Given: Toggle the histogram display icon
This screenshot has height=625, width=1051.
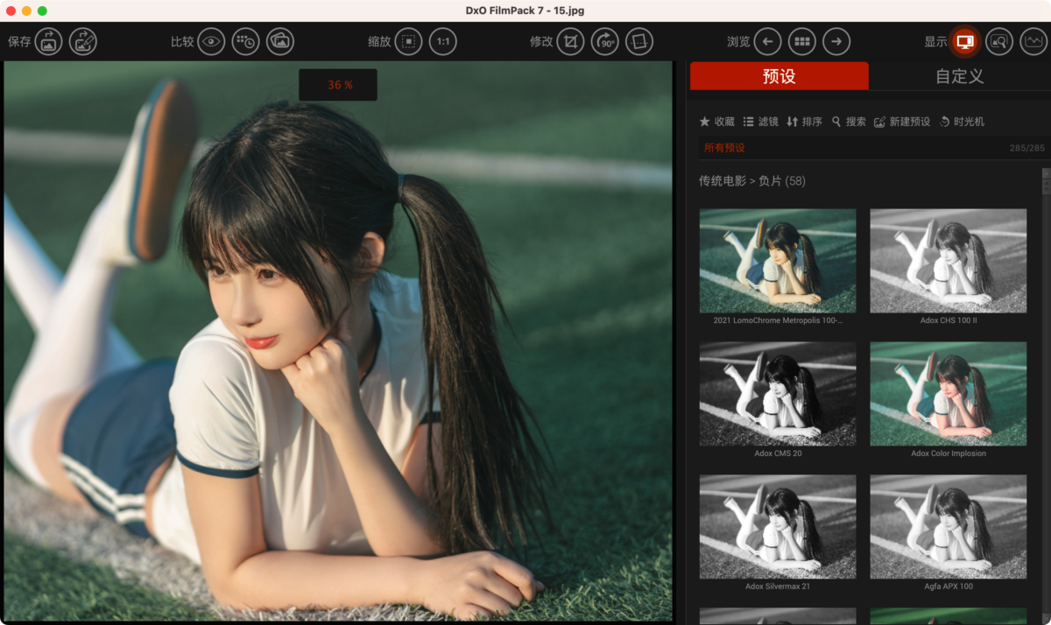Looking at the screenshot, I should pos(1033,41).
